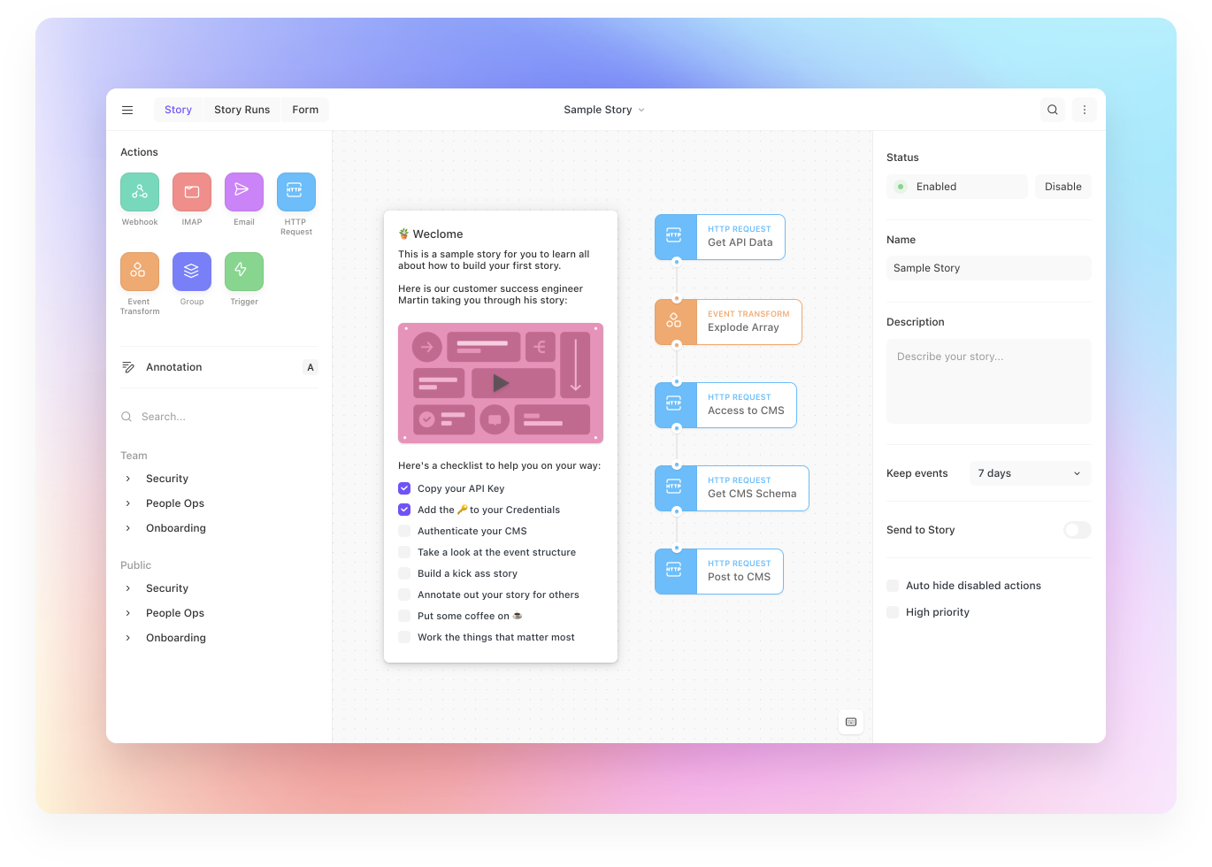Viewport: 1212px width, 867px height.
Task: Uncheck Copy your API Key
Action: (404, 488)
